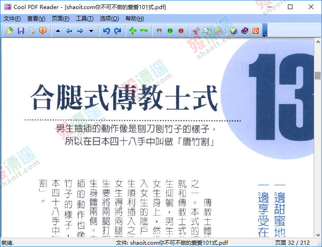Click the red circle toolbar button
This screenshot has height=247, width=322.
coord(181,31)
